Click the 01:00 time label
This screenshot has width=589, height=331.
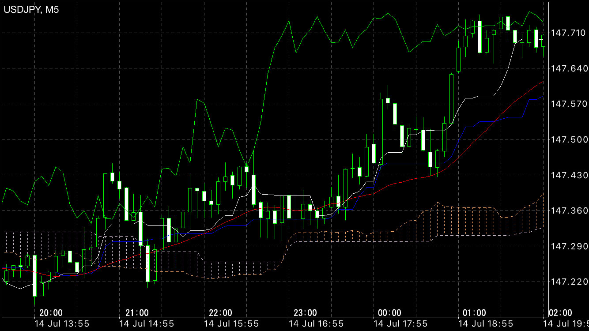[475, 313]
